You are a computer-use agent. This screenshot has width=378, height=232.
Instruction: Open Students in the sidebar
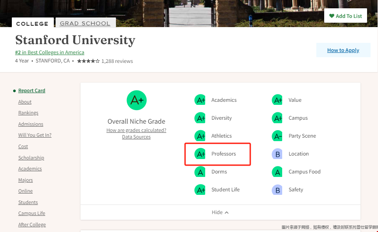coord(28,202)
